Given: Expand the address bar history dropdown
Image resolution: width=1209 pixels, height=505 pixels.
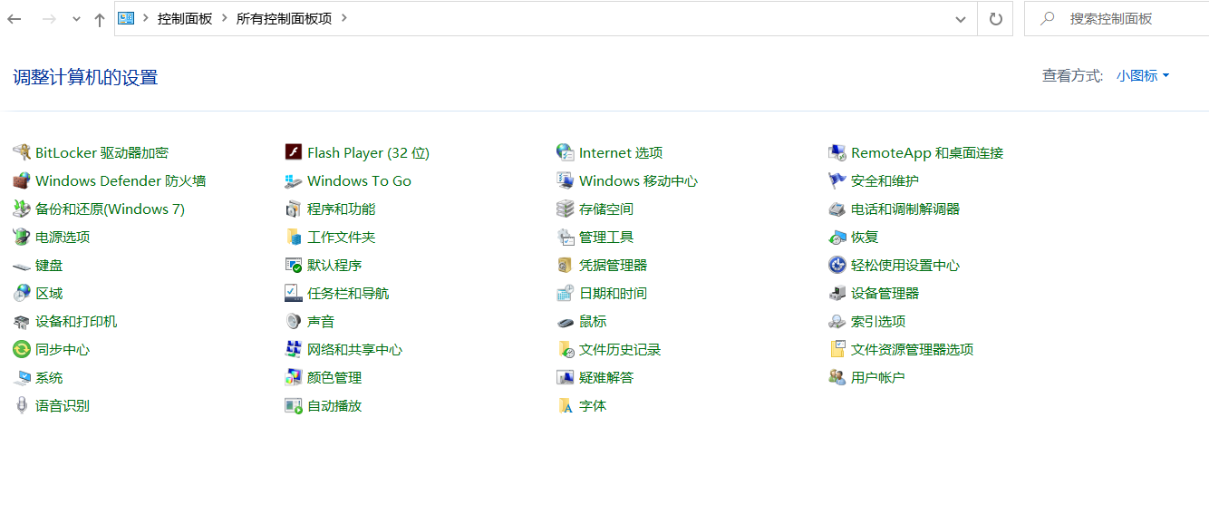Looking at the screenshot, I should [961, 19].
